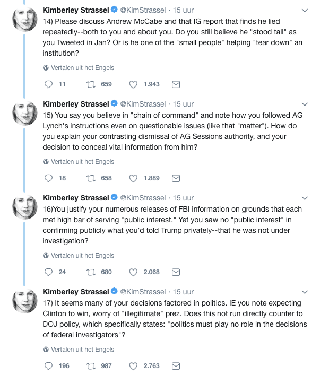
Task: Click envelope icon under tweet 17
Action: click(177, 366)
